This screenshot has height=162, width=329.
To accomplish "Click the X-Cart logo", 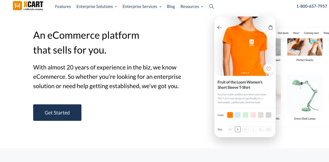I will 28,6.
